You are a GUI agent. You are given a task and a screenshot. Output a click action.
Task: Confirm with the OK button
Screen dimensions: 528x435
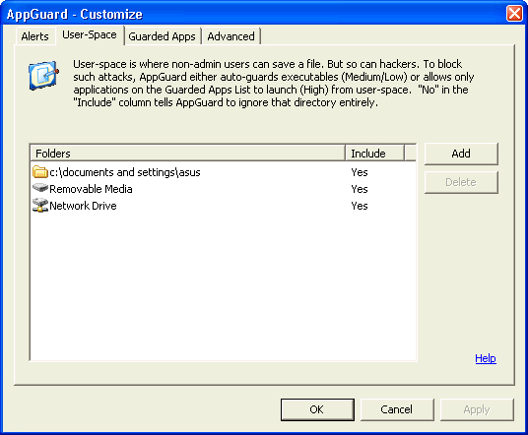[x=317, y=409]
